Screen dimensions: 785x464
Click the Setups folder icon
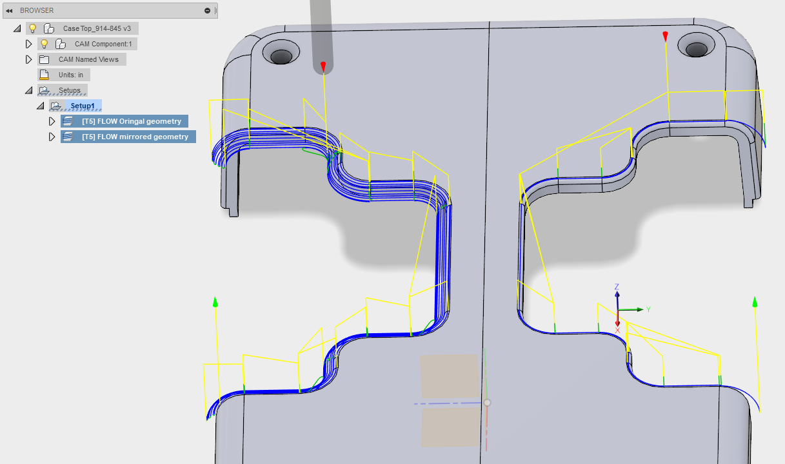point(44,90)
